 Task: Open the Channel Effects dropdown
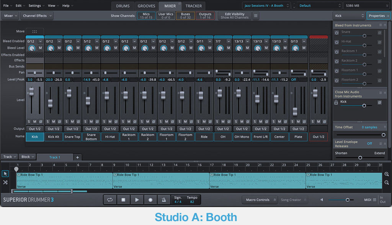tap(37, 15)
